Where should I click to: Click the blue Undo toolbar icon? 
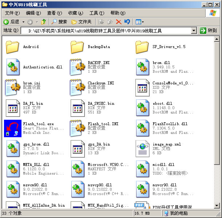tap(127, 22)
